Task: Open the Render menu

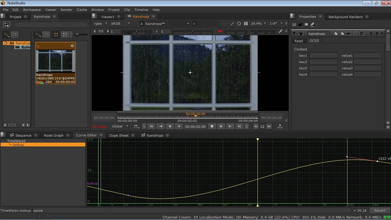Action: tap(66, 9)
